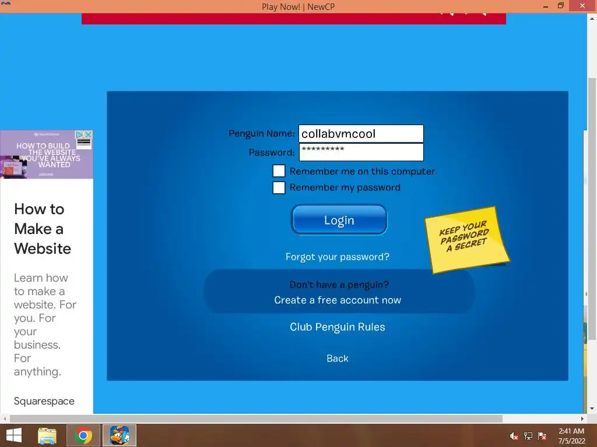
Task: Click the scroll up arrow
Action: tap(592, 17)
